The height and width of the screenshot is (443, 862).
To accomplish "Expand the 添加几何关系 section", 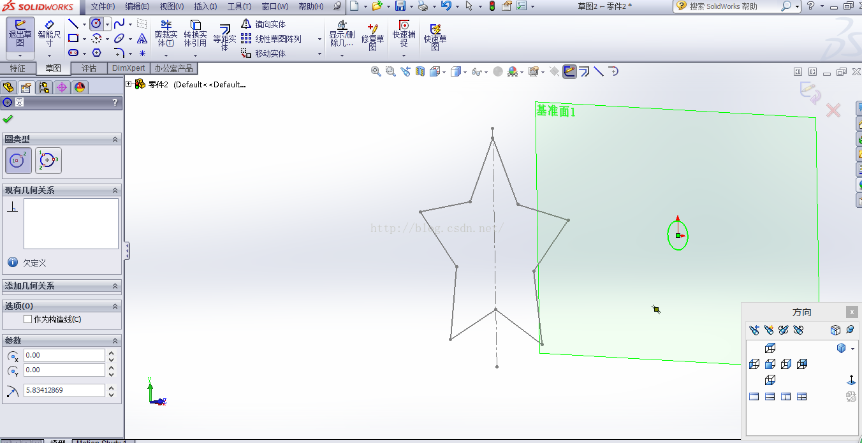I will click(115, 286).
